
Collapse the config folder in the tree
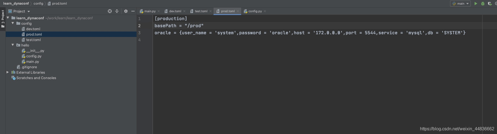tap(13, 23)
